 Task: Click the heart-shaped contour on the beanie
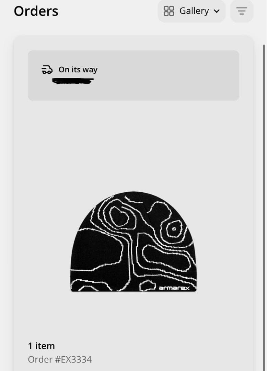click(119, 216)
